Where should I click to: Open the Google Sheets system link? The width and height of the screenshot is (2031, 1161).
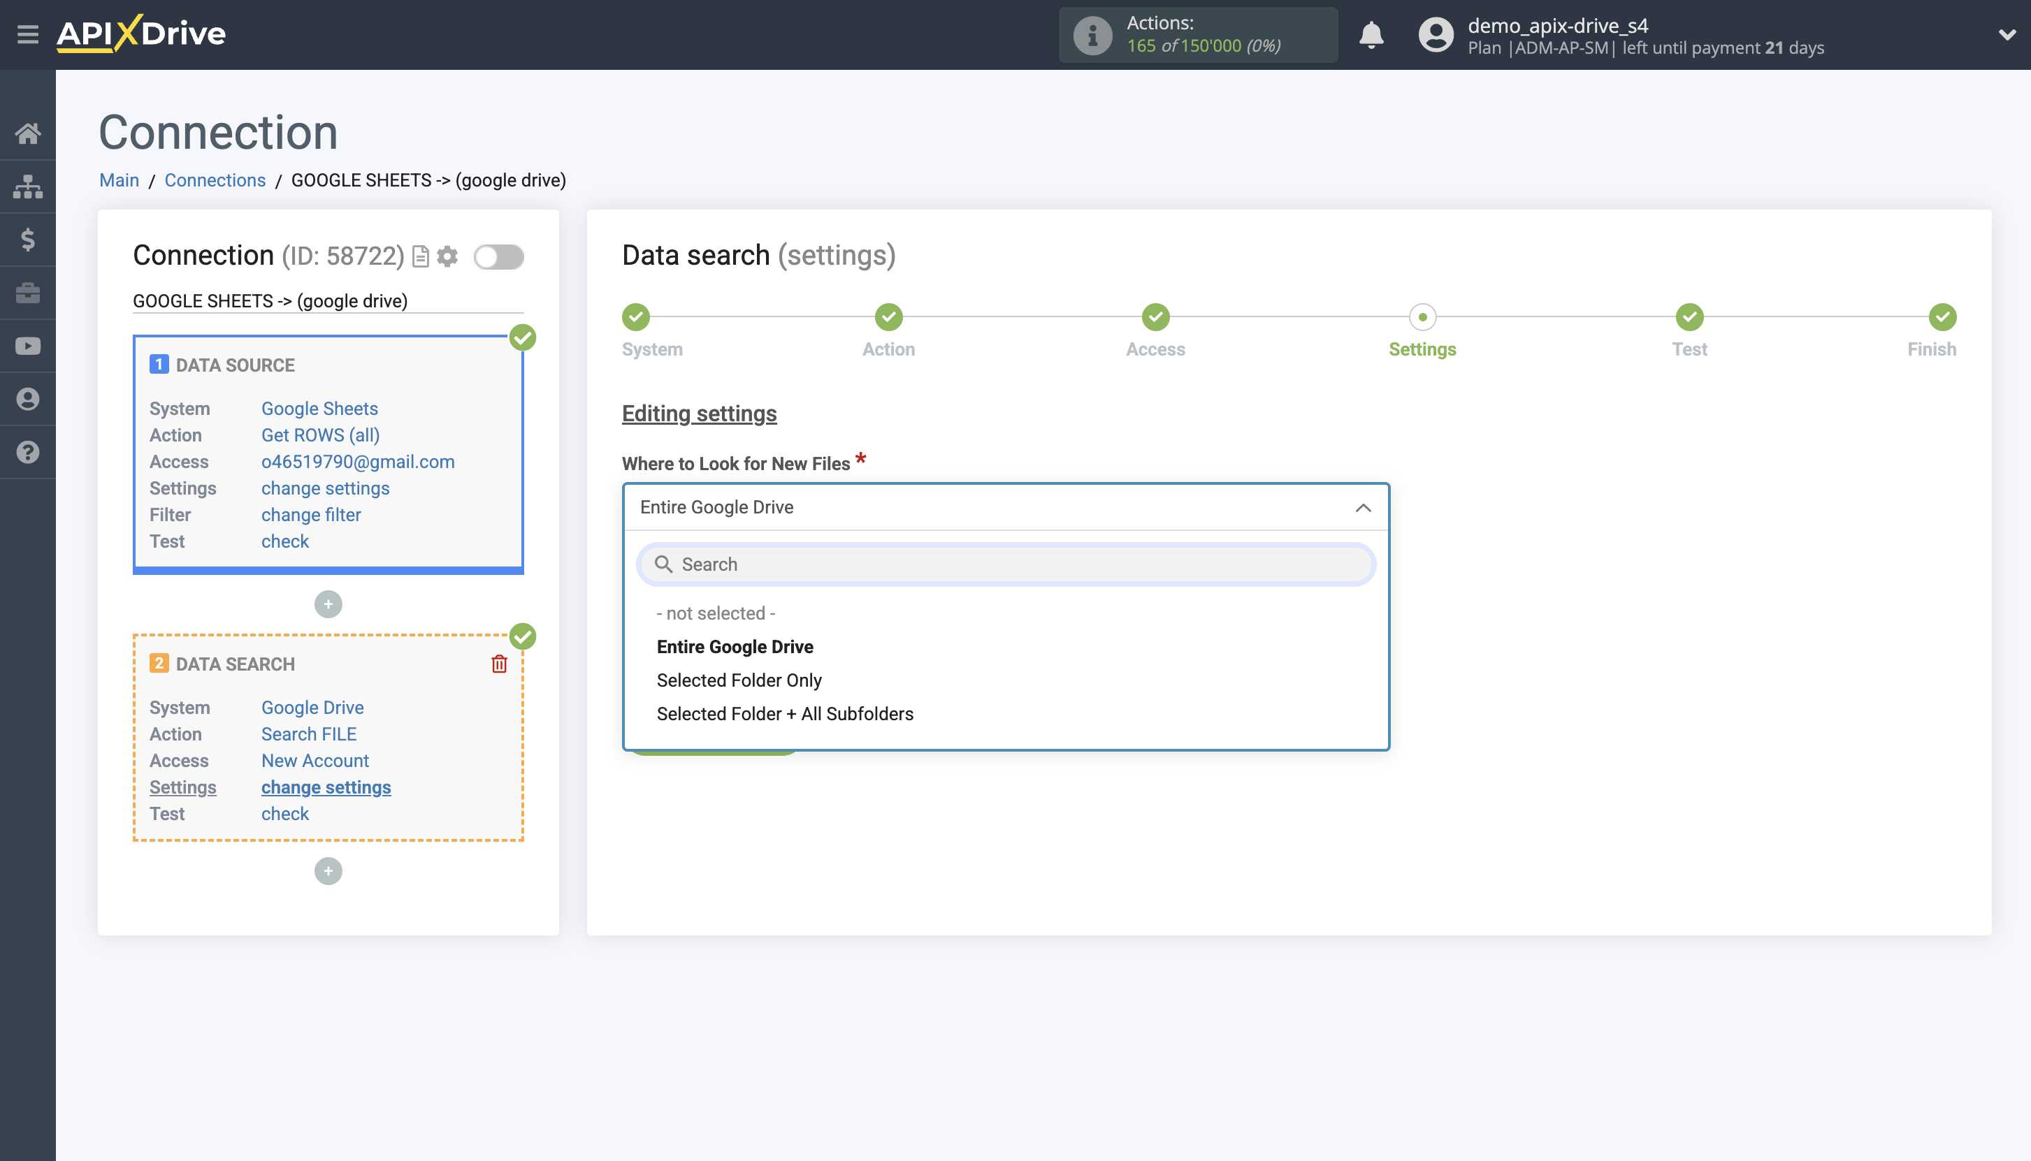(x=319, y=408)
